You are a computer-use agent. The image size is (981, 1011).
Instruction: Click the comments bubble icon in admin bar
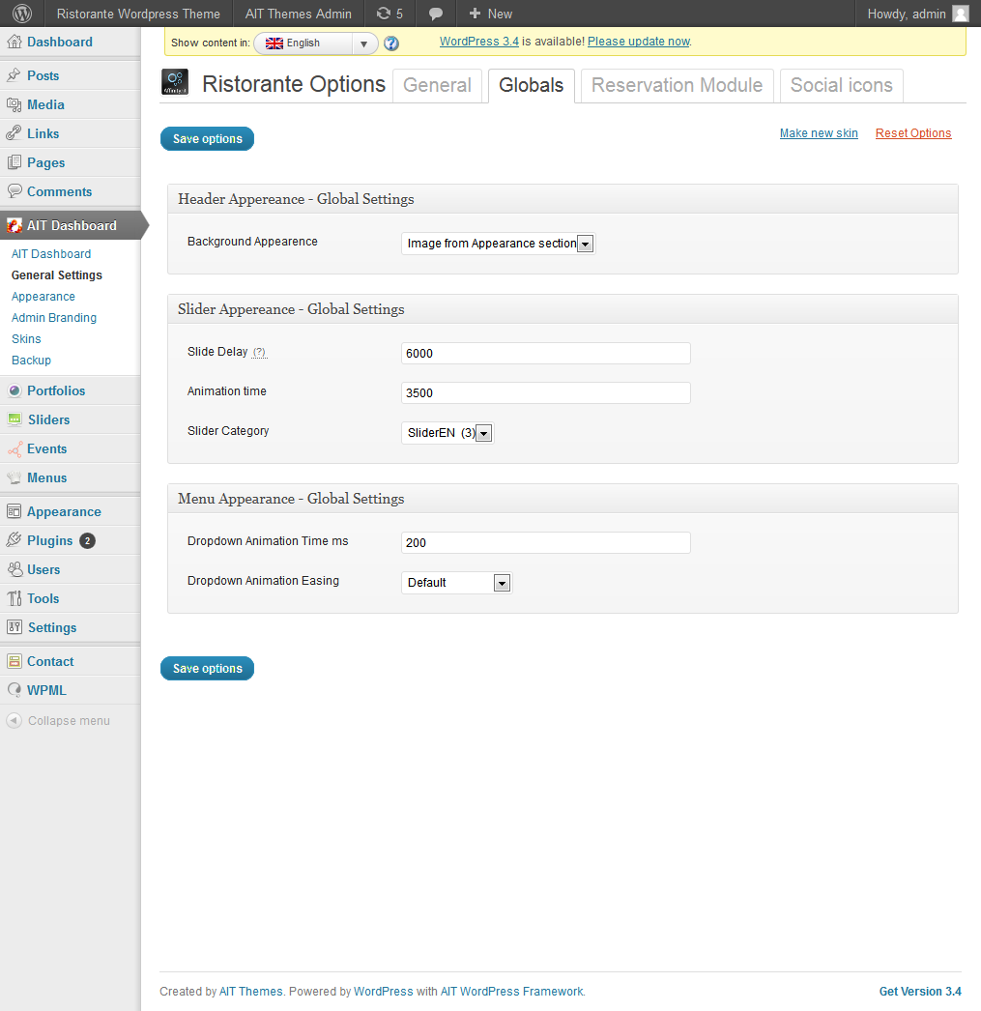point(436,14)
